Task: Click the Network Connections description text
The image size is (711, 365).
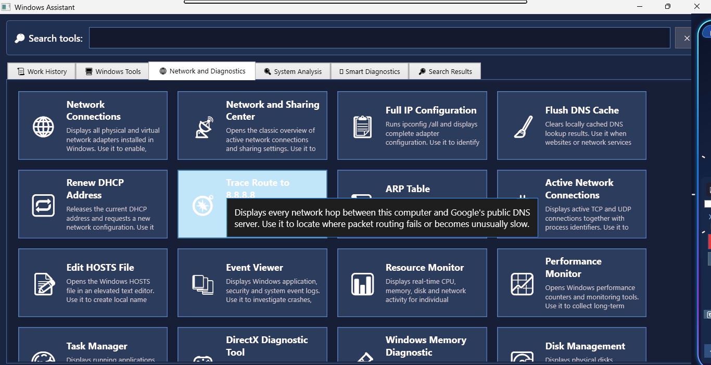Action: 113,140
